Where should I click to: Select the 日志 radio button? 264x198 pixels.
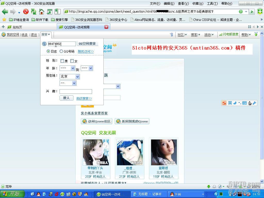tap(48, 51)
